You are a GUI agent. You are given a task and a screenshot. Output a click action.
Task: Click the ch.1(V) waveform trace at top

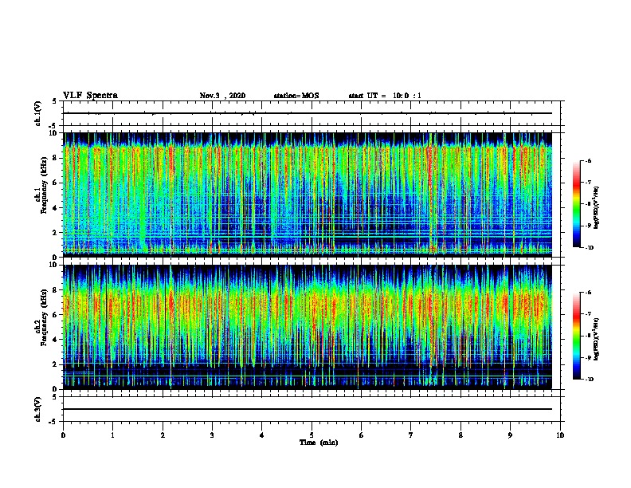tap(308, 113)
